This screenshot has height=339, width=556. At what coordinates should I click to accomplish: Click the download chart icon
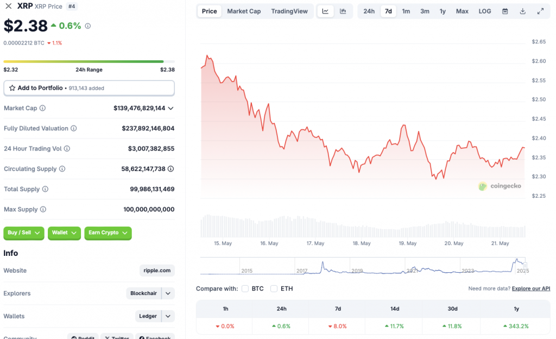522,11
